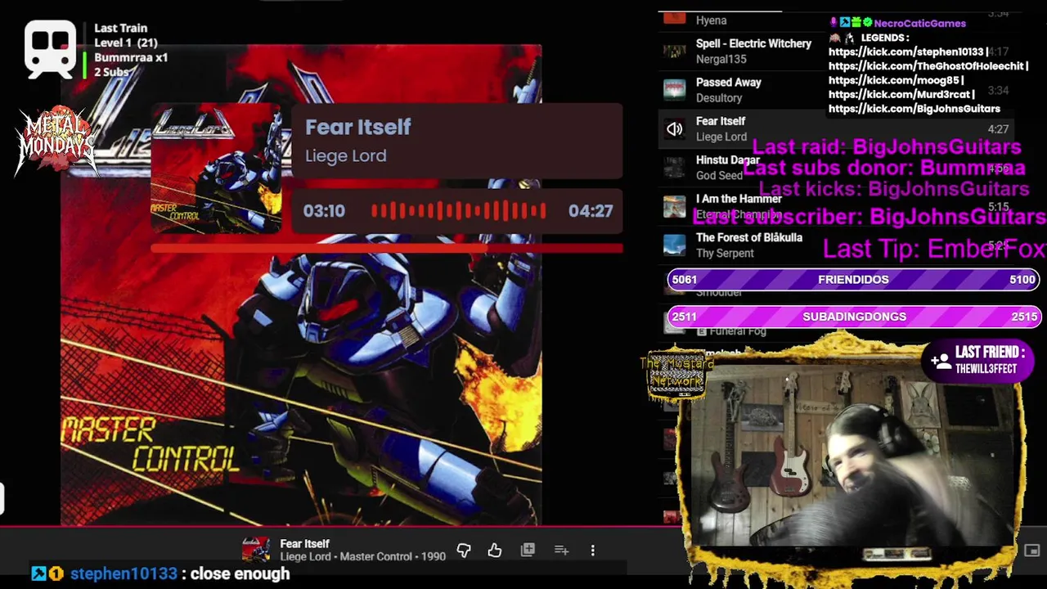This screenshot has height=589, width=1047.
Task: Click the Fear Itself title in the overlay widget
Action: point(358,127)
